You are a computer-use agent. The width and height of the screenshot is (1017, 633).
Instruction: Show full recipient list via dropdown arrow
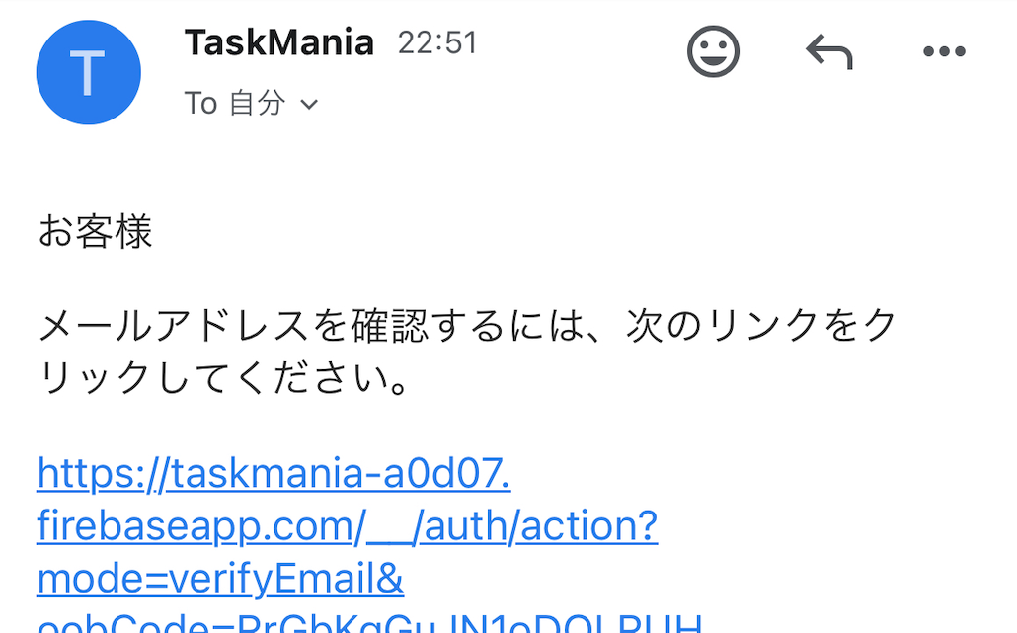[309, 104]
